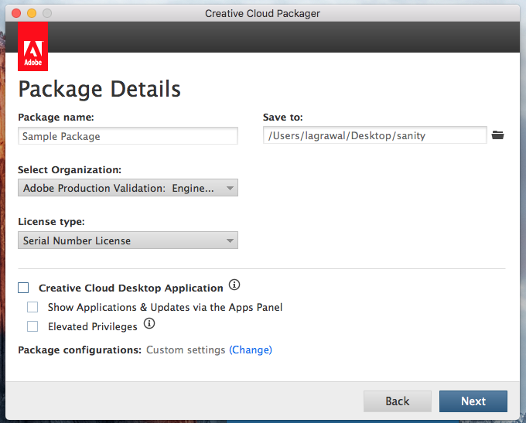Go back using the Back button

pos(398,401)
